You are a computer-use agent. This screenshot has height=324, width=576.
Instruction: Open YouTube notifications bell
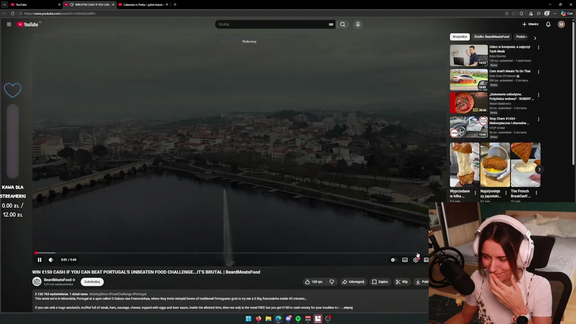coord(548,24)
